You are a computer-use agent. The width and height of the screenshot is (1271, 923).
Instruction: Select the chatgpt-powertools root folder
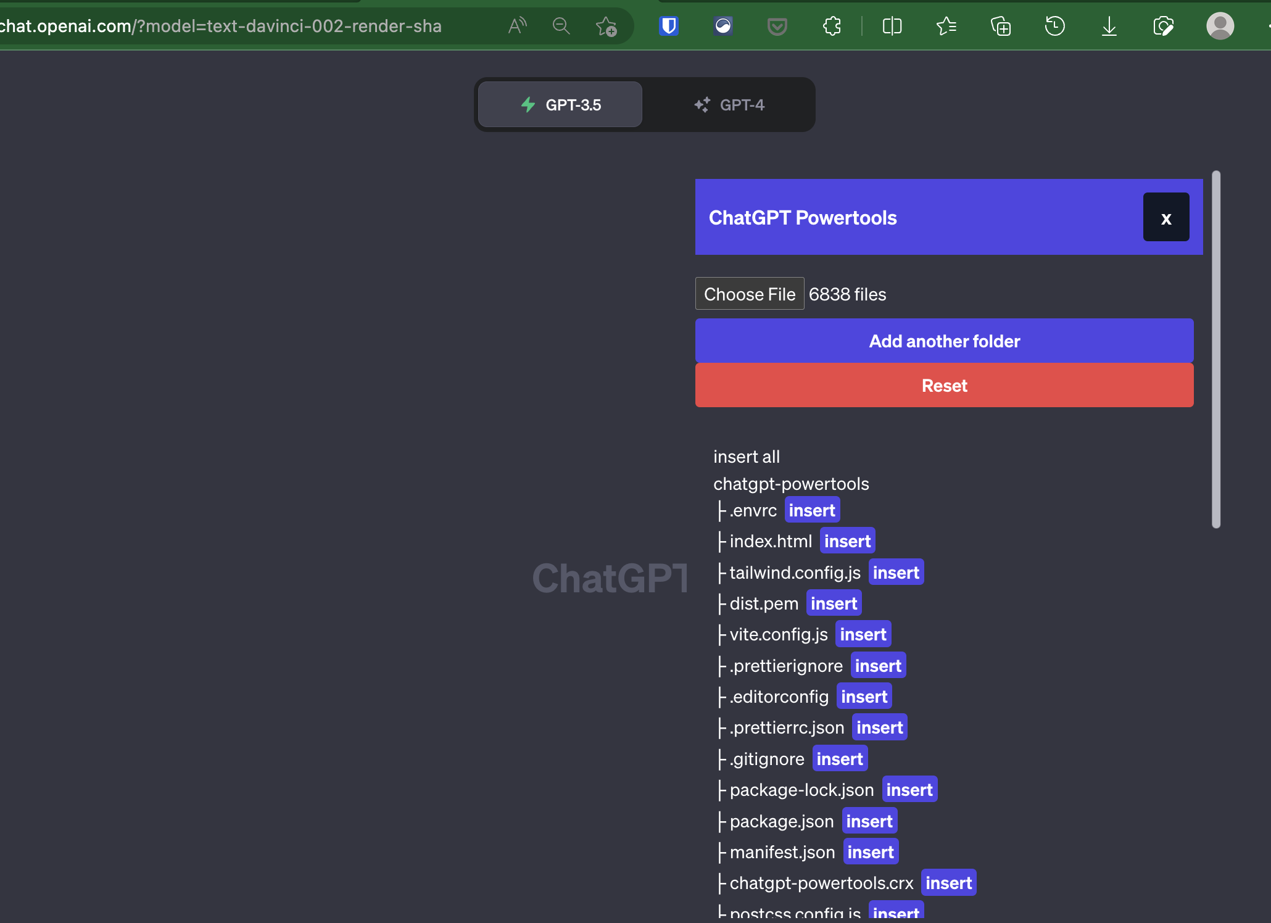791,484
